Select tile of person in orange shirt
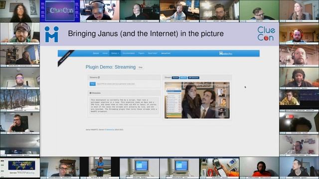 [x=259, y=168]
